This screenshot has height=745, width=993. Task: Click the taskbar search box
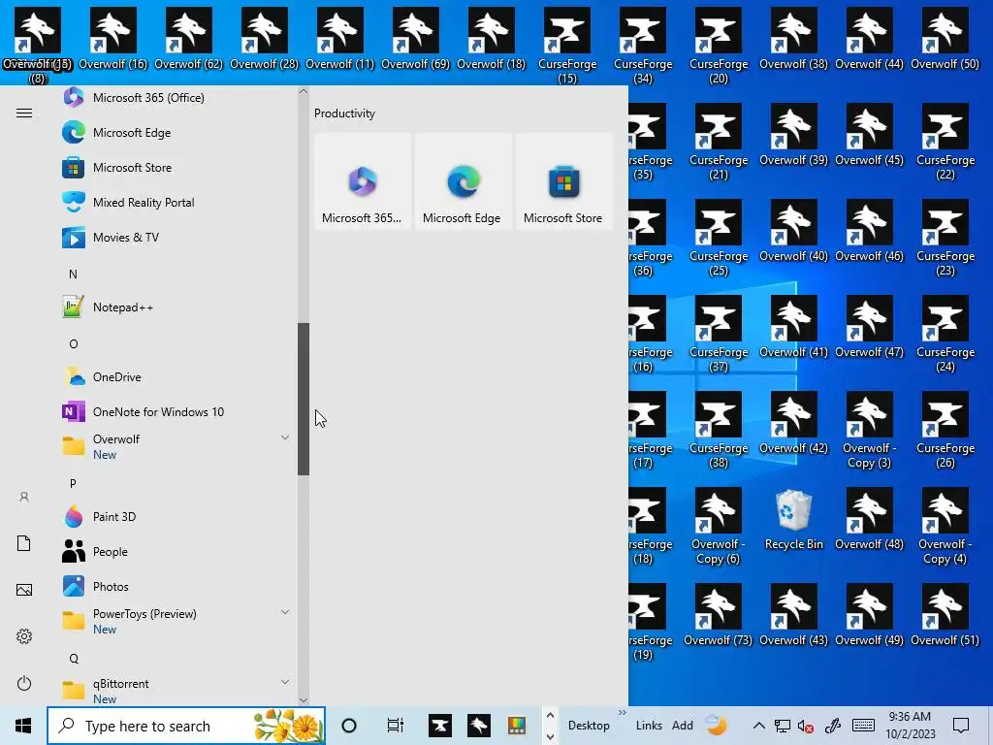pyautogui.click(x=186, y=726)
